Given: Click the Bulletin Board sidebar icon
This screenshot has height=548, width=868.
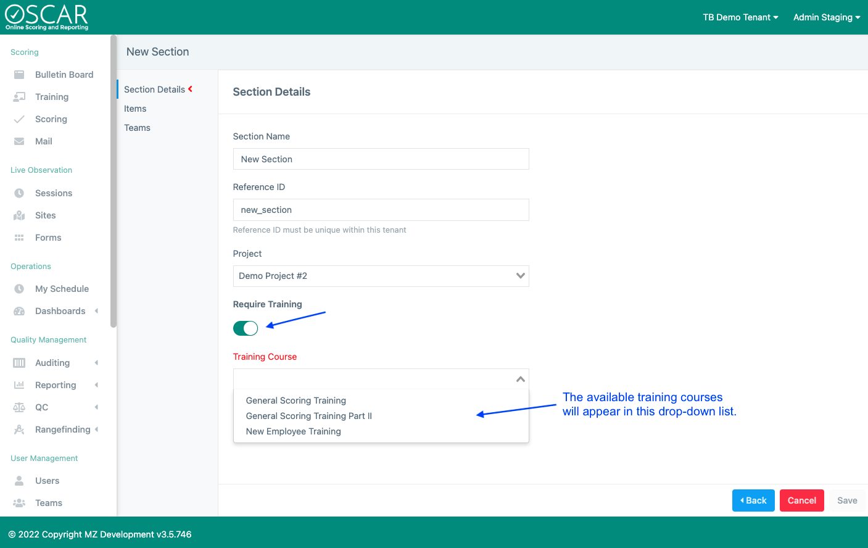Looking at the screenshot, I should click(x=19, y=75).
